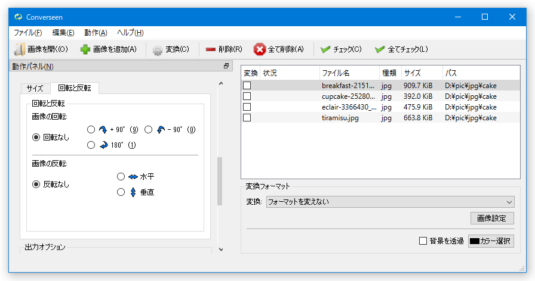Click the −90° counterclockwise rotation arrow icon
The image size is (535, 281).
[x=161, y=130]
